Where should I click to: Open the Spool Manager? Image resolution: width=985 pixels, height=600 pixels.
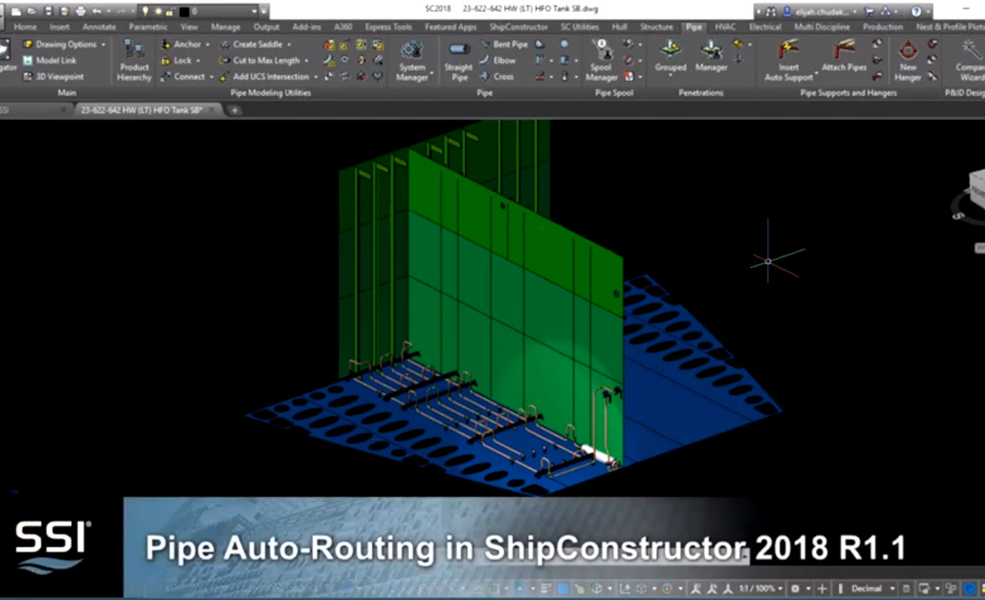click(x=601, y=60)
